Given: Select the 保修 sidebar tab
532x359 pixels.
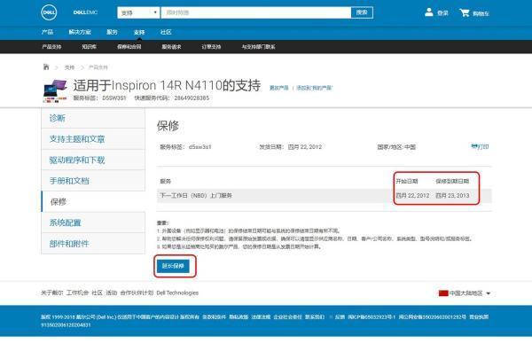Looking at the screenshot, I should click(93, 202).
